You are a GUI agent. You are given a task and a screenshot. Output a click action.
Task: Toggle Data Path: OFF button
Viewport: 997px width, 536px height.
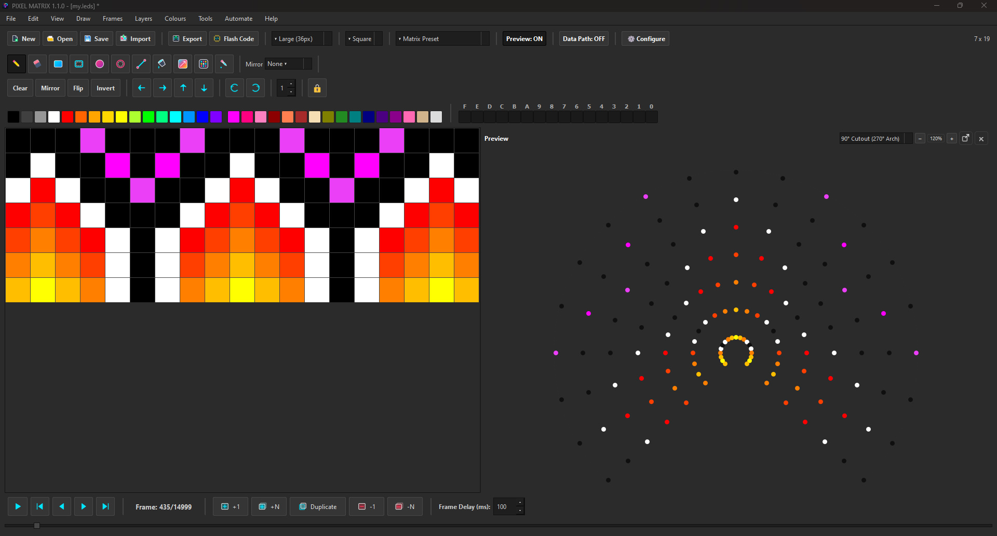tap(584, 39)
